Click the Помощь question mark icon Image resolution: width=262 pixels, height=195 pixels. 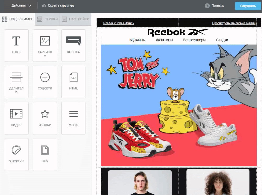(x=207, y=6)
